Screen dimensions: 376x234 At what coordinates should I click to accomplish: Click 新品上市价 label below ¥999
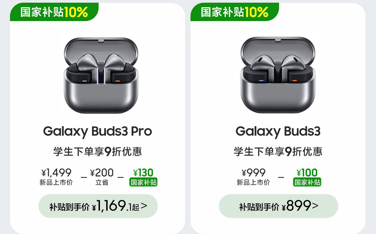pyautogui.click(x=253, y=183)
